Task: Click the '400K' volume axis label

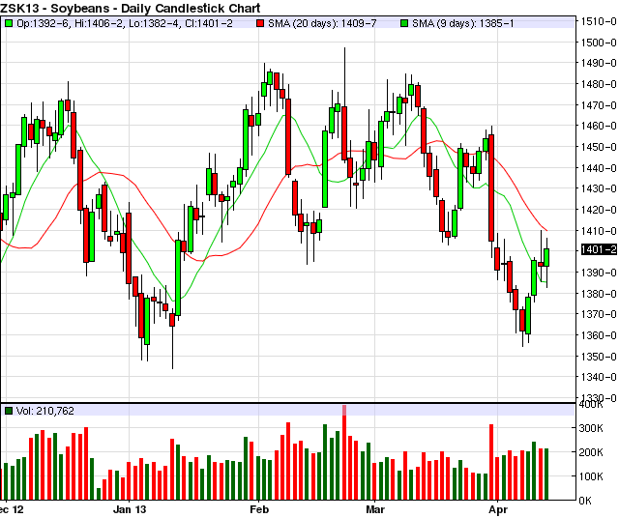Action: pyautogui.click(x=591, y=404)
